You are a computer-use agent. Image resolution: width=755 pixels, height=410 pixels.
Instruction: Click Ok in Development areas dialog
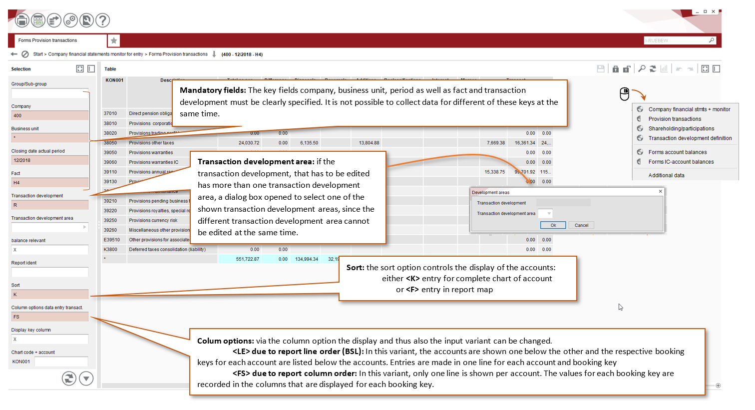(x=553, y=225)
